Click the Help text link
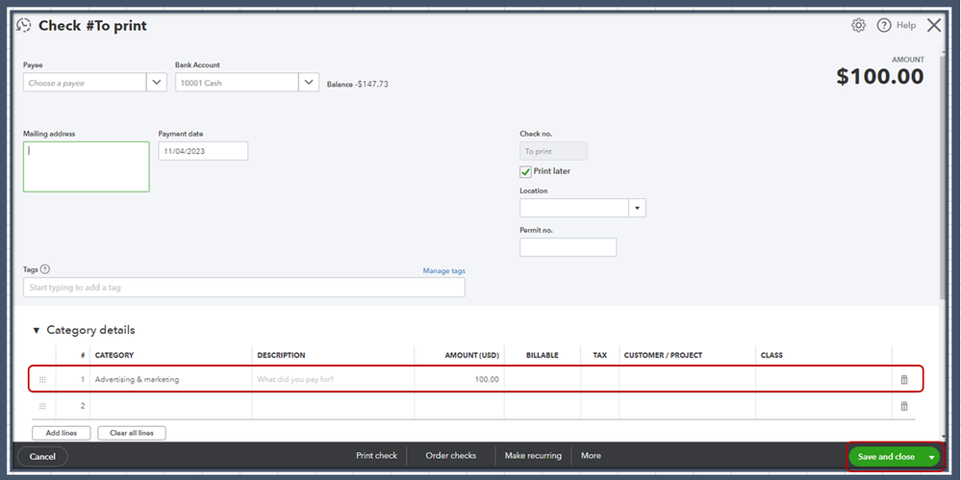 tap(906, 25)
